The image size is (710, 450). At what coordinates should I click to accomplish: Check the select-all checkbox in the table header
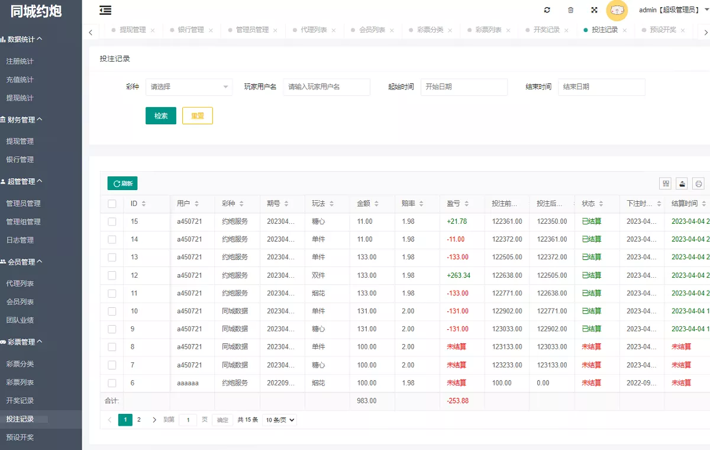click(112, 203)
